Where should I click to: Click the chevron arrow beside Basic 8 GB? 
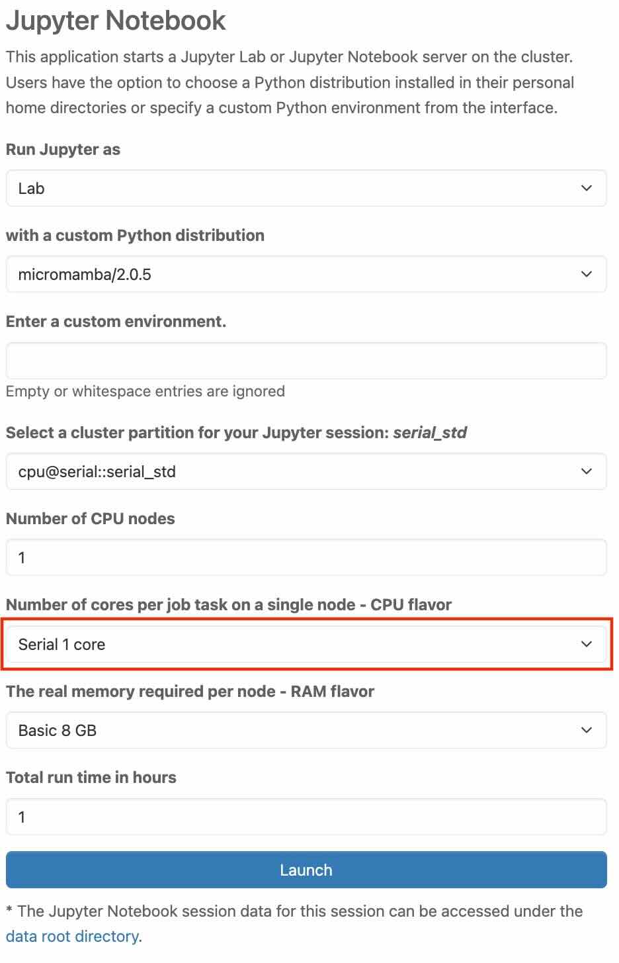pyautogui.click(x=586, y=731)
